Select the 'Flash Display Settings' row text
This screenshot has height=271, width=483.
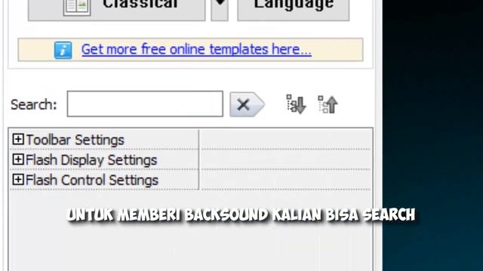coord(91,160)
